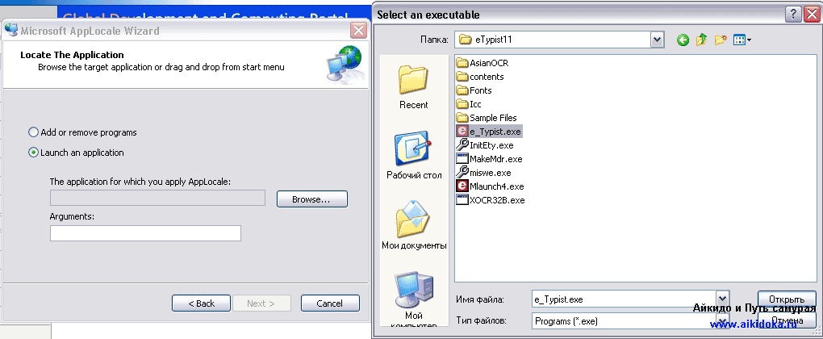Create a new folder icon
The height and width of the screenshot is (339, 823).
(721, 40)
